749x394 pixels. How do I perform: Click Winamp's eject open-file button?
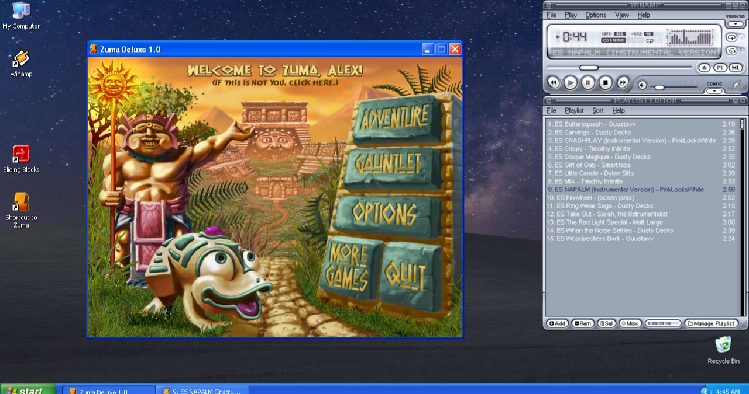point(705,68)
